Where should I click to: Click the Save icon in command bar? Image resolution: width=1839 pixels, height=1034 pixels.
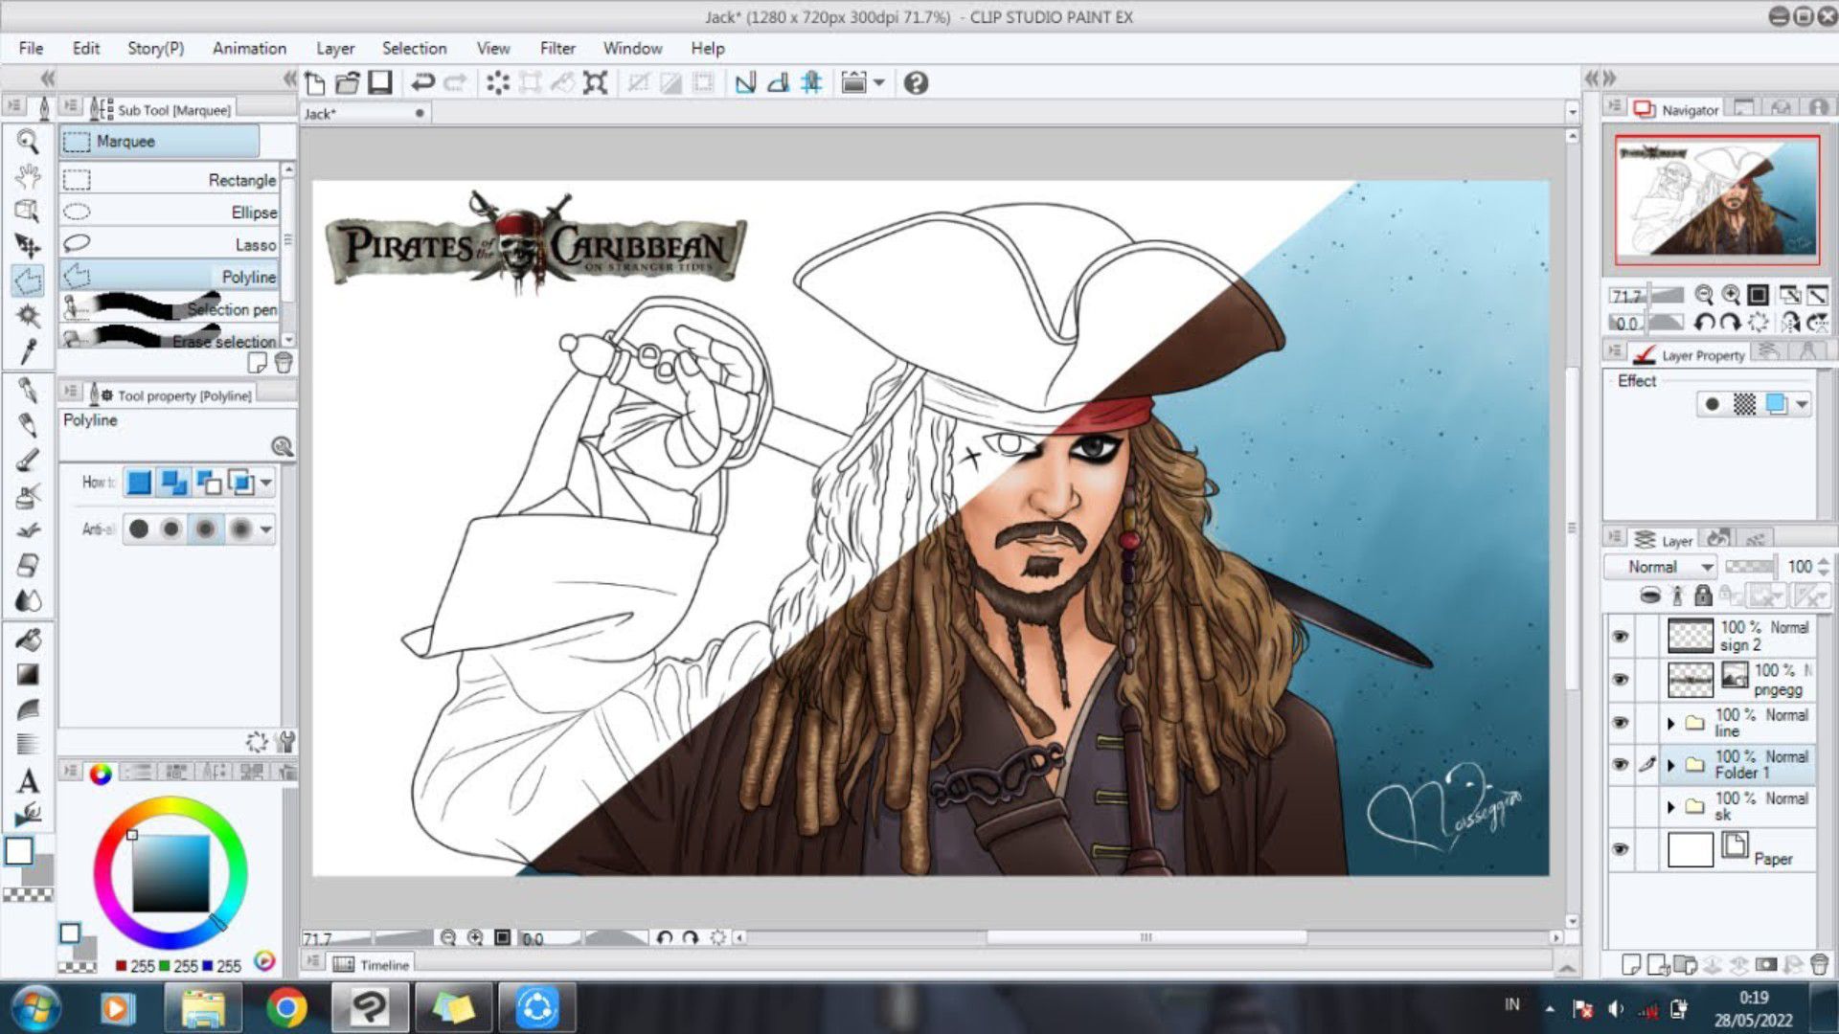click(380, 83)
